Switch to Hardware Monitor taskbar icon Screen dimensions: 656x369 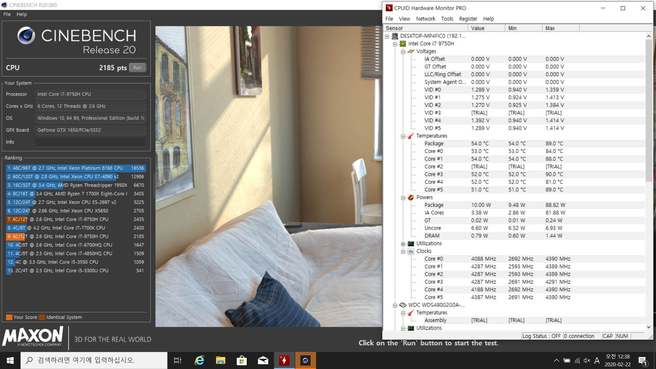click(x=284, y=360)
